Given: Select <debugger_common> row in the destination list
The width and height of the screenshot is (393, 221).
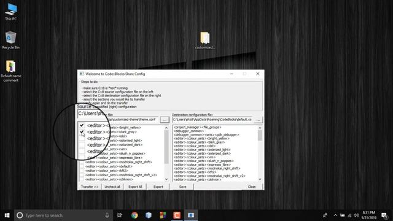Looking at the screenshot, I should pos(189,131).
